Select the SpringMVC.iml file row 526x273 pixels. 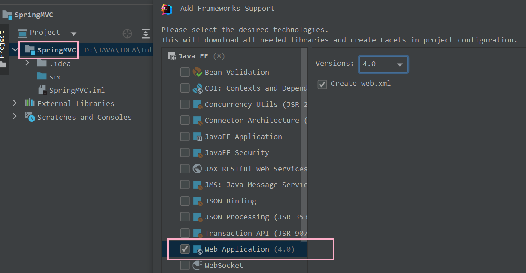click(81, 90)
